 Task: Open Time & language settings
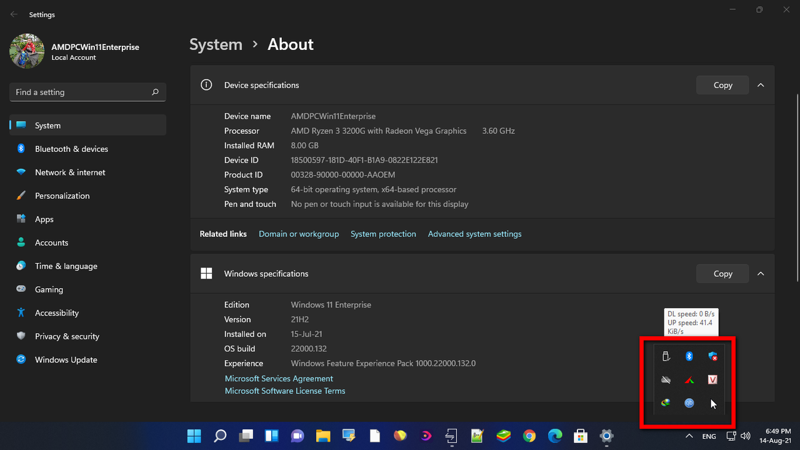coord(87,266)
